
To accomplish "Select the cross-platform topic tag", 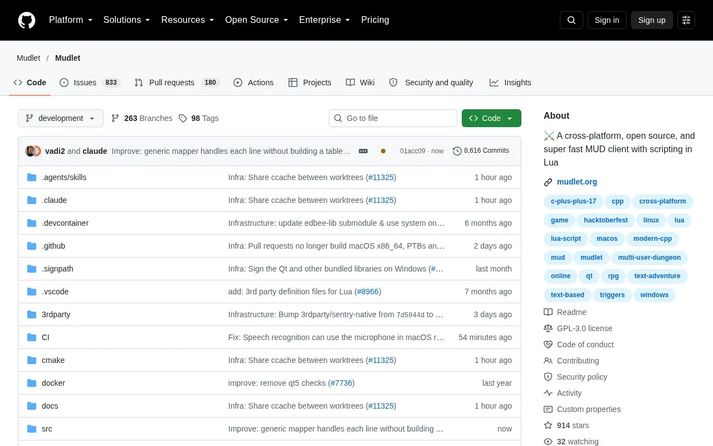I will tap(663, 202).
